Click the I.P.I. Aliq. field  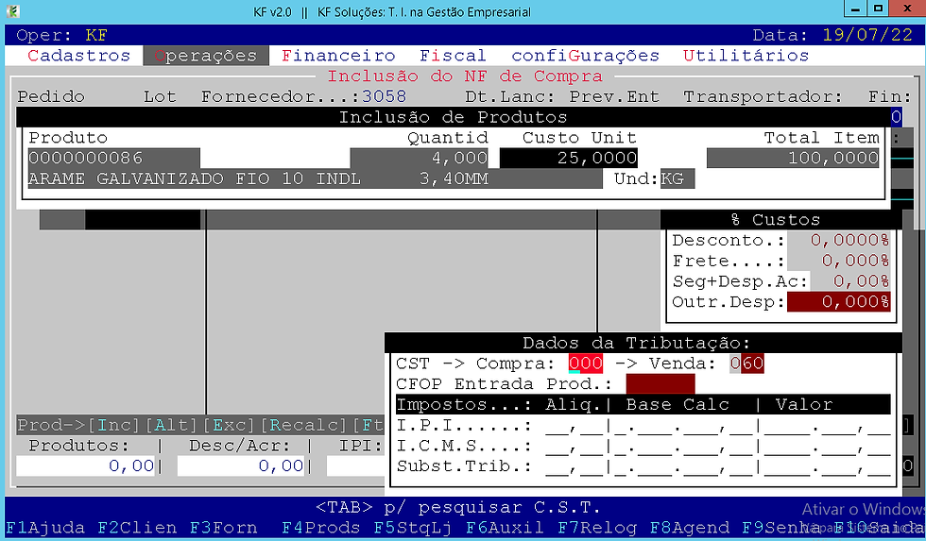pyautogui.click(x=574, y=426)
